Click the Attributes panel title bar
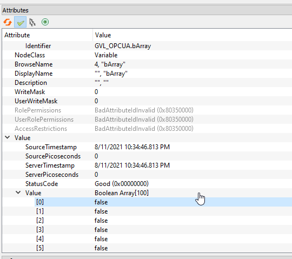292x259 pixels. tap(147, 10)
